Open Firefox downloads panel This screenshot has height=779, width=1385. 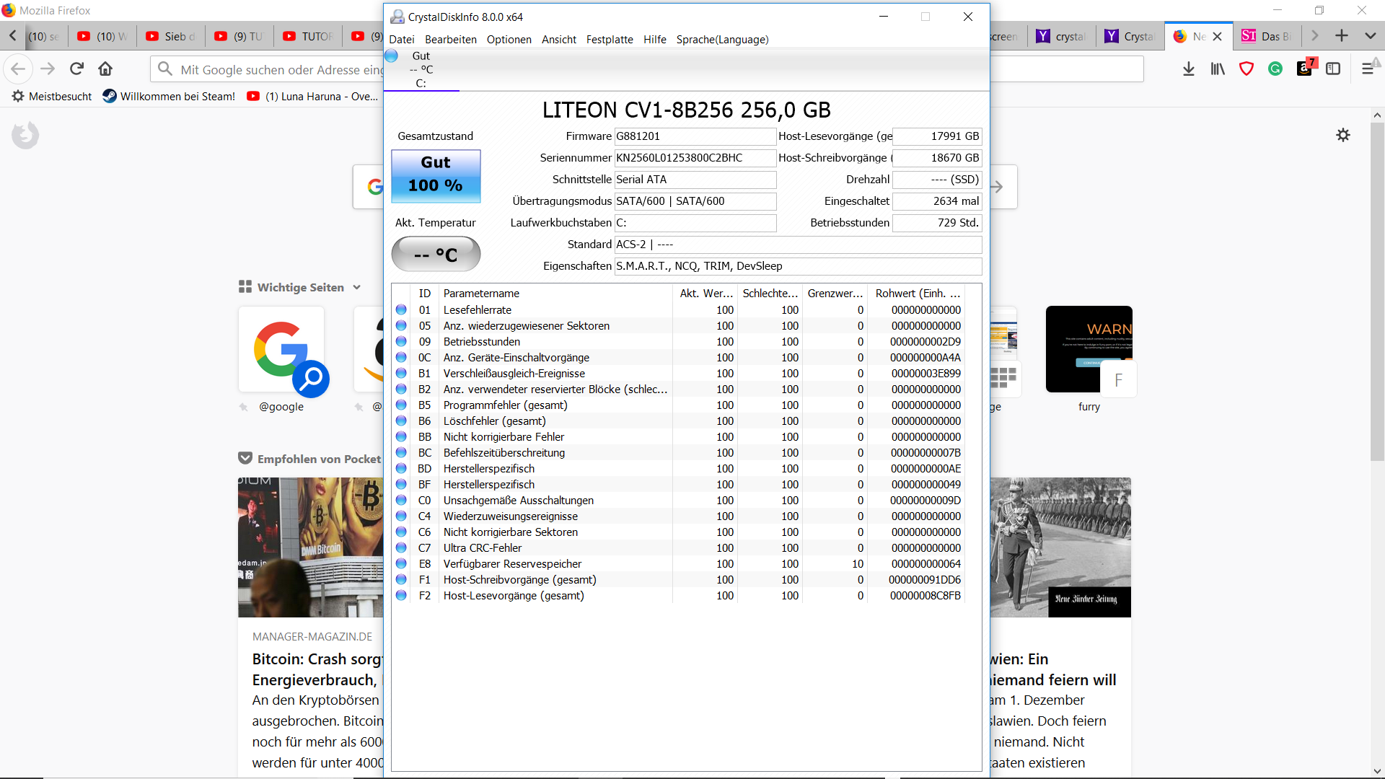point(1189,69)
